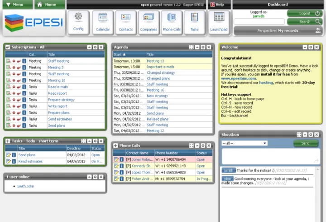This screenshot has width=326, height=222.
Task: Open Read estimates task link
Action: (30, 161)
